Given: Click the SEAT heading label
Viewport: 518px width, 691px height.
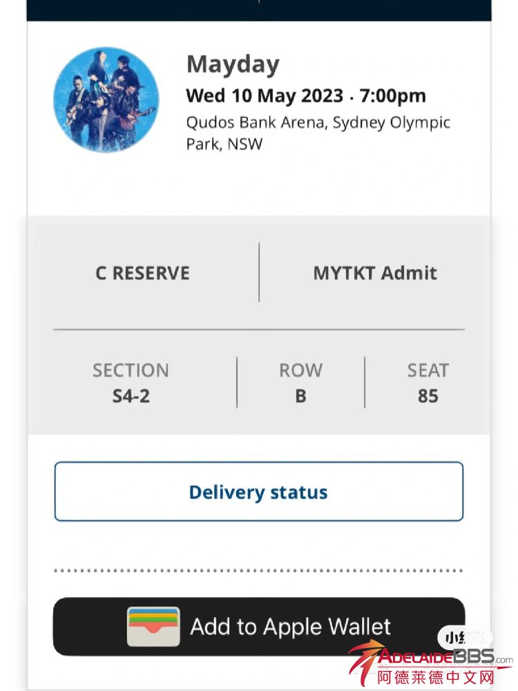Looking at the screenshot, I should (x=428, y=370).
